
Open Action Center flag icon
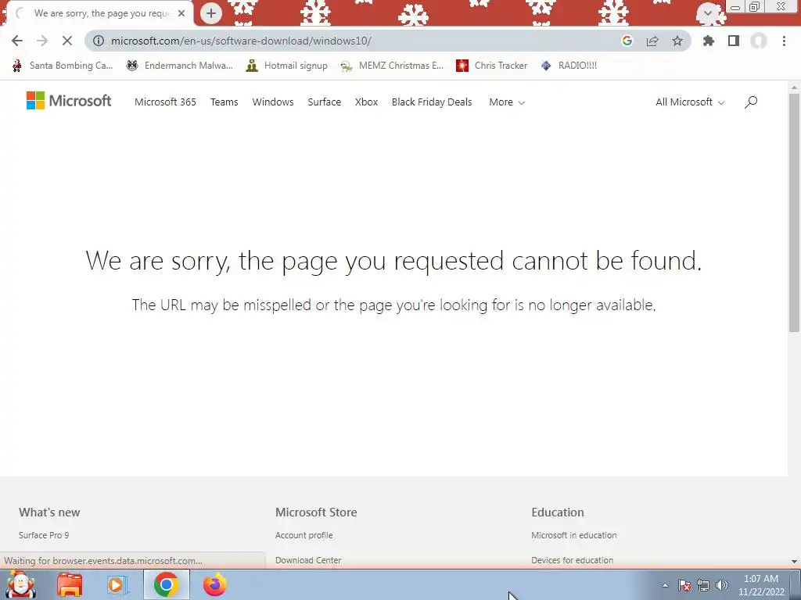[x=684, y=586]
